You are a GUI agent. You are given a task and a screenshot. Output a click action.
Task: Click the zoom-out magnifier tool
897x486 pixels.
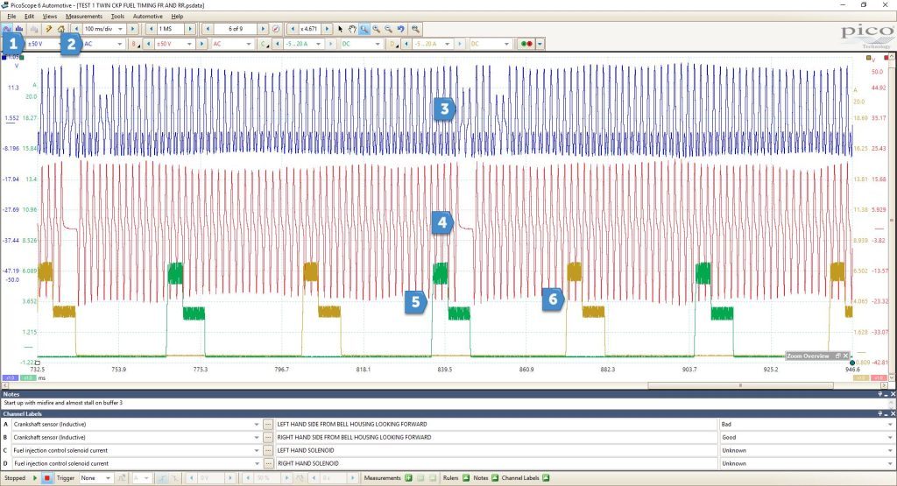tap(388, 29)
